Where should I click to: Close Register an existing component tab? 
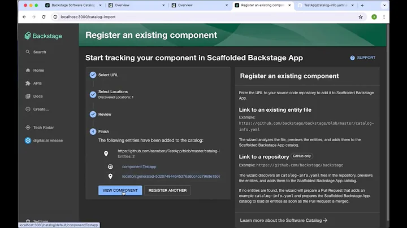click(289, 5)
